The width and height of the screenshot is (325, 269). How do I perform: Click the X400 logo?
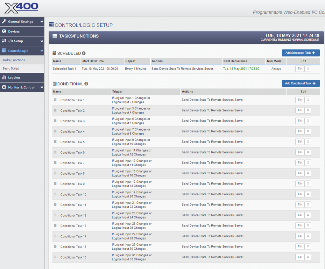point(22,8)
